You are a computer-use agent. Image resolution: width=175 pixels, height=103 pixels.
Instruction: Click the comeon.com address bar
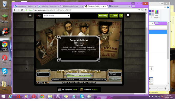click(x=81, y=10)
